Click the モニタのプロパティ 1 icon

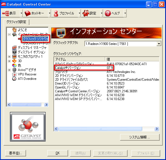[x=14, y=57]
